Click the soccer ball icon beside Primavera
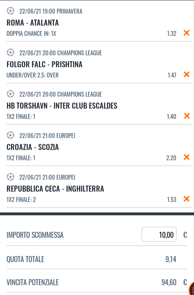194x295 pixels. click(x=11, y=11)
